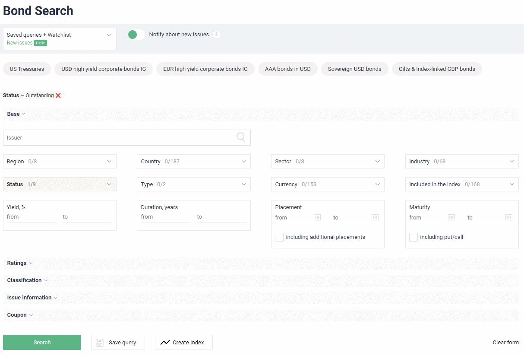The height and width of the screenshot is (356, 524).
Task: Click the Issuer search magnifier icon
Action: tap(241, 137)
